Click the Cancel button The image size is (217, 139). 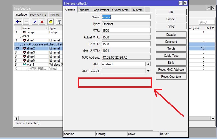point(171,19)
